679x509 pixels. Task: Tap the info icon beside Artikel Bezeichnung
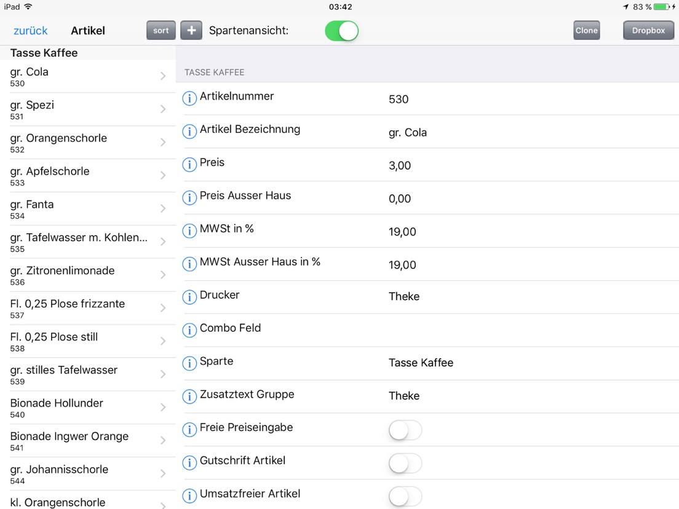(189, 132)
